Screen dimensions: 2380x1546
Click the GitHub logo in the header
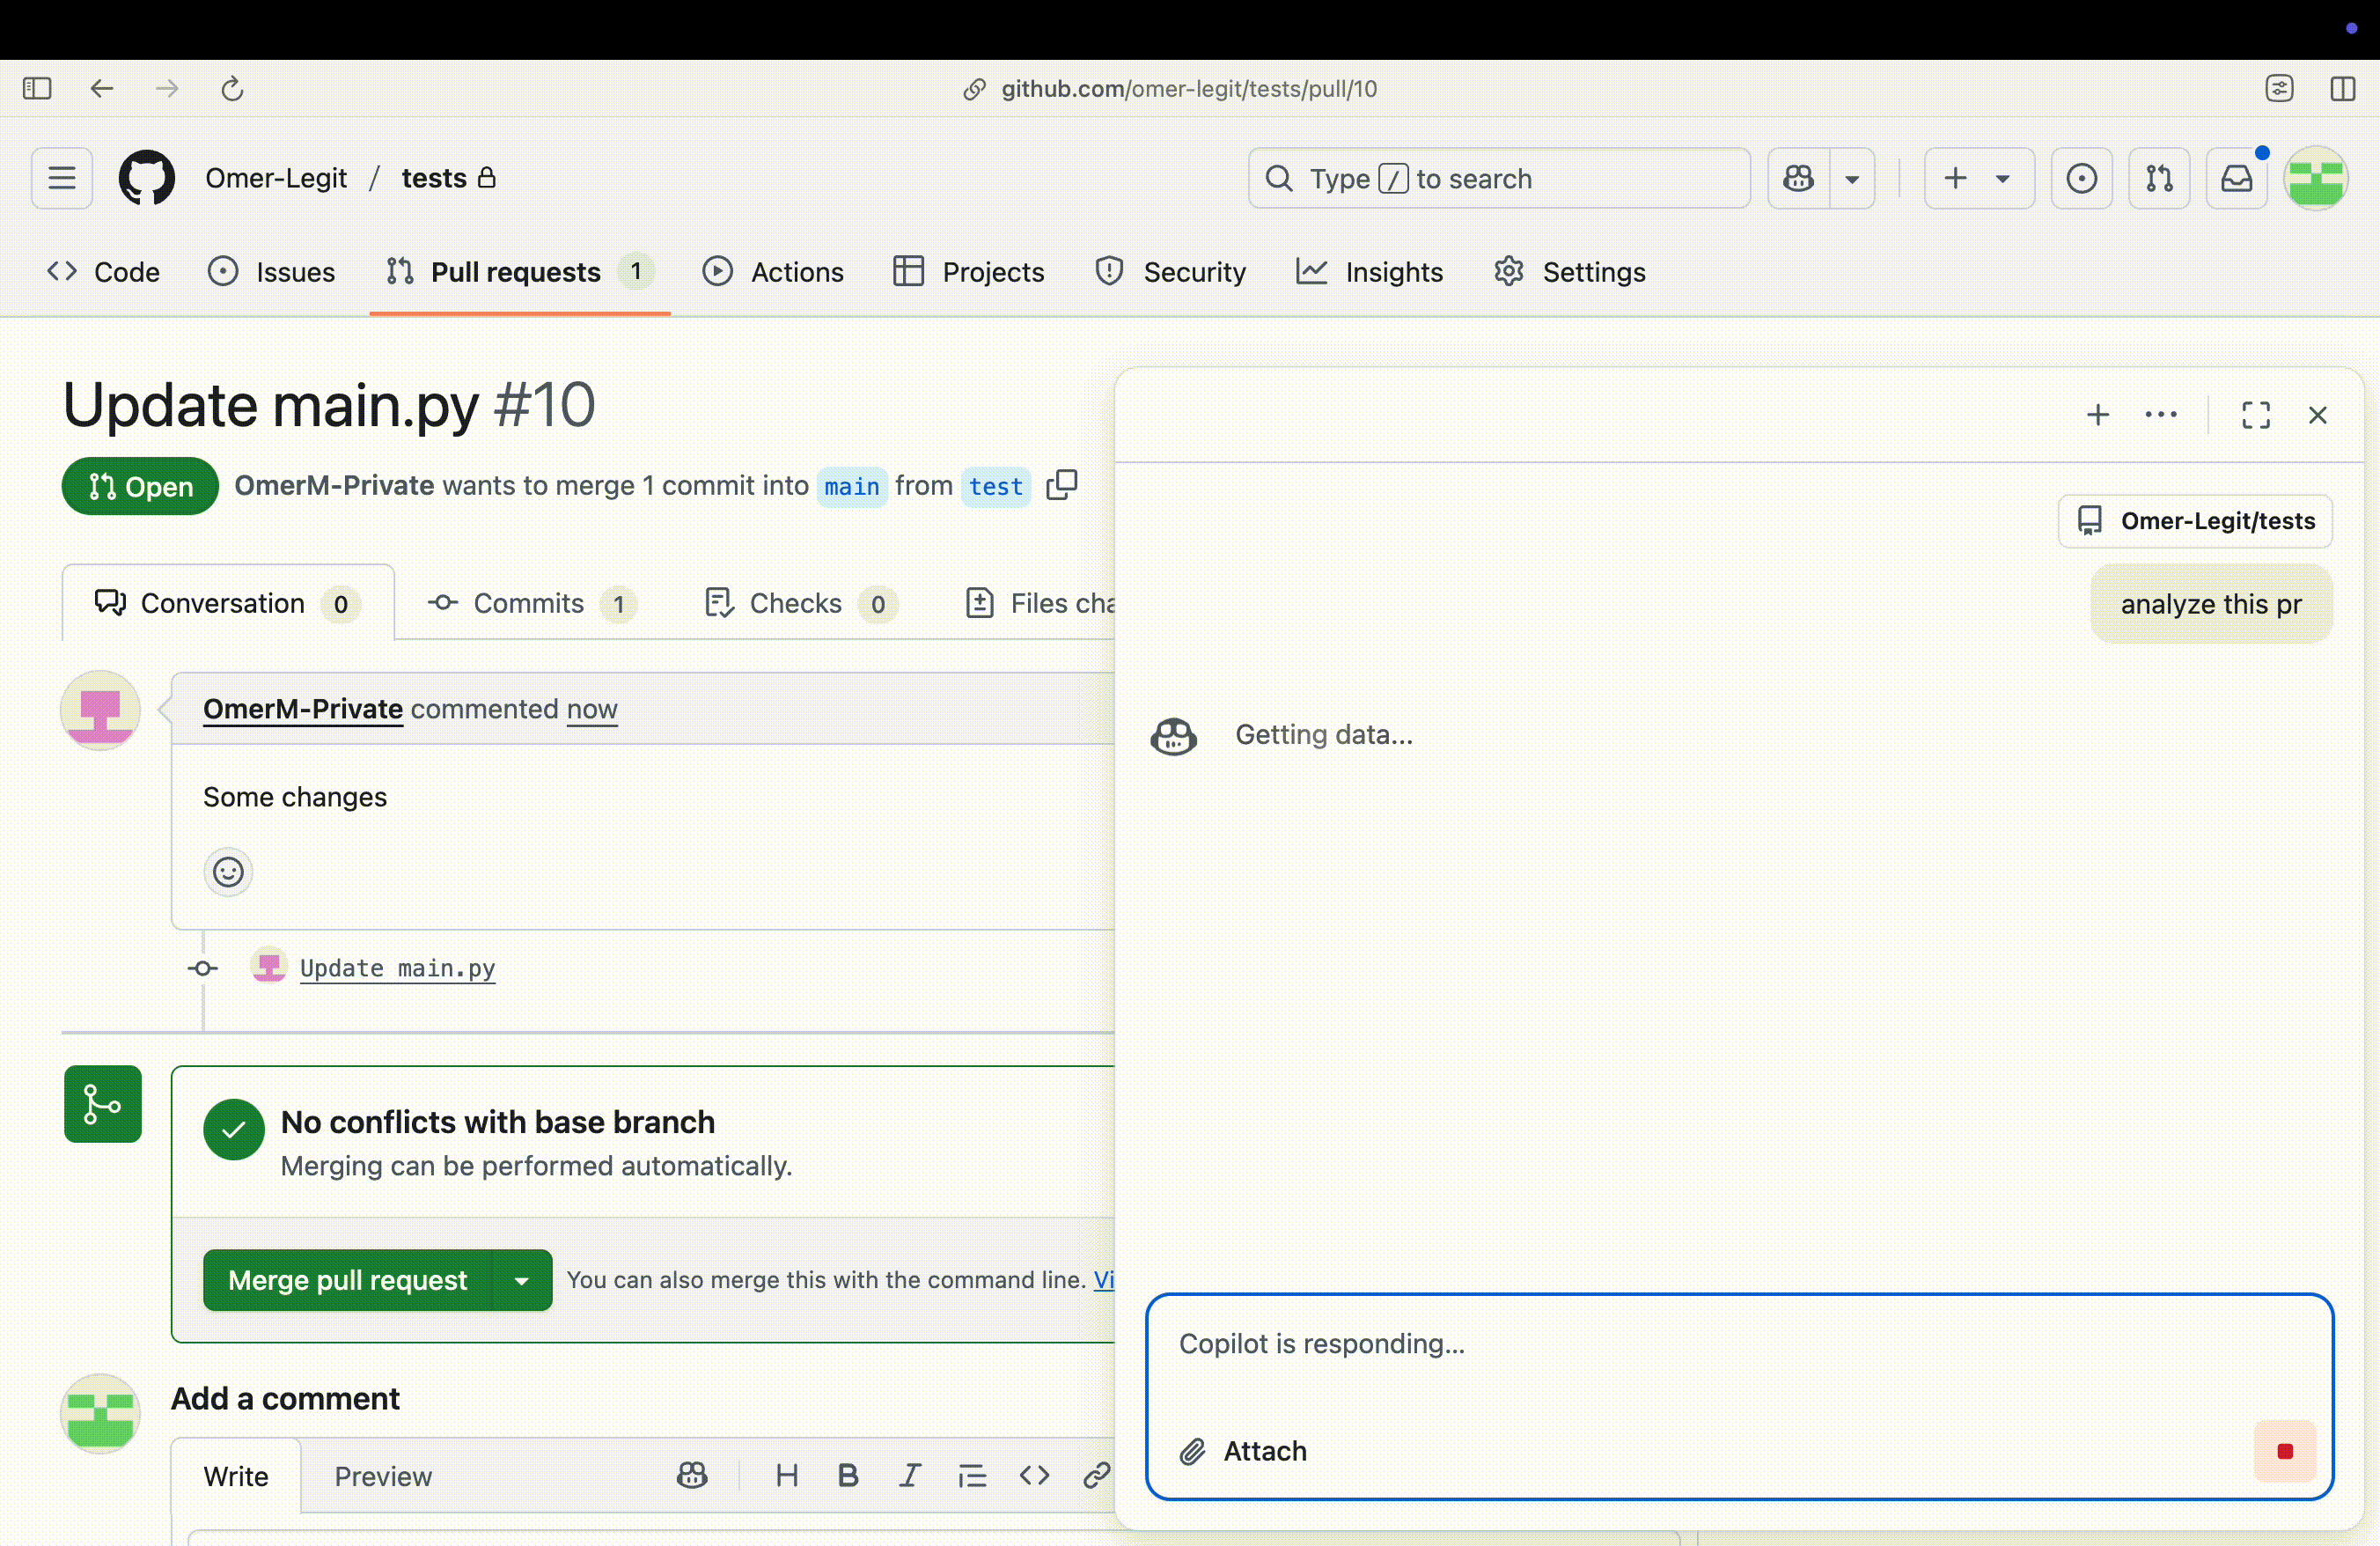[x=146, y=178]
